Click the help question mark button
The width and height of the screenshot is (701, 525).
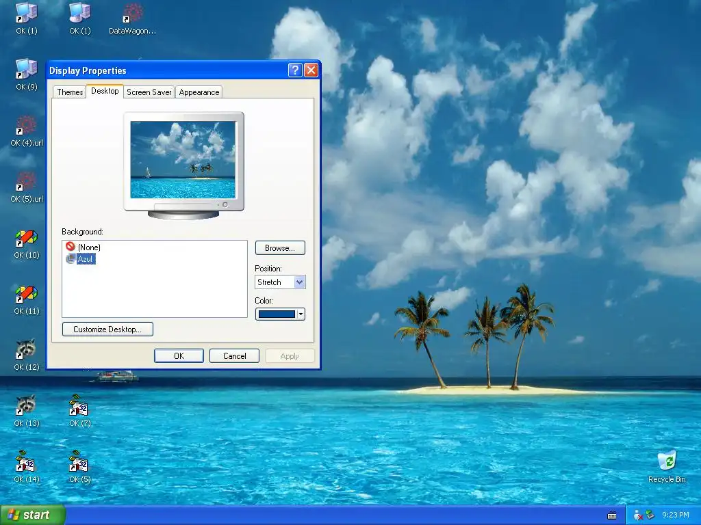pos(295,70)
